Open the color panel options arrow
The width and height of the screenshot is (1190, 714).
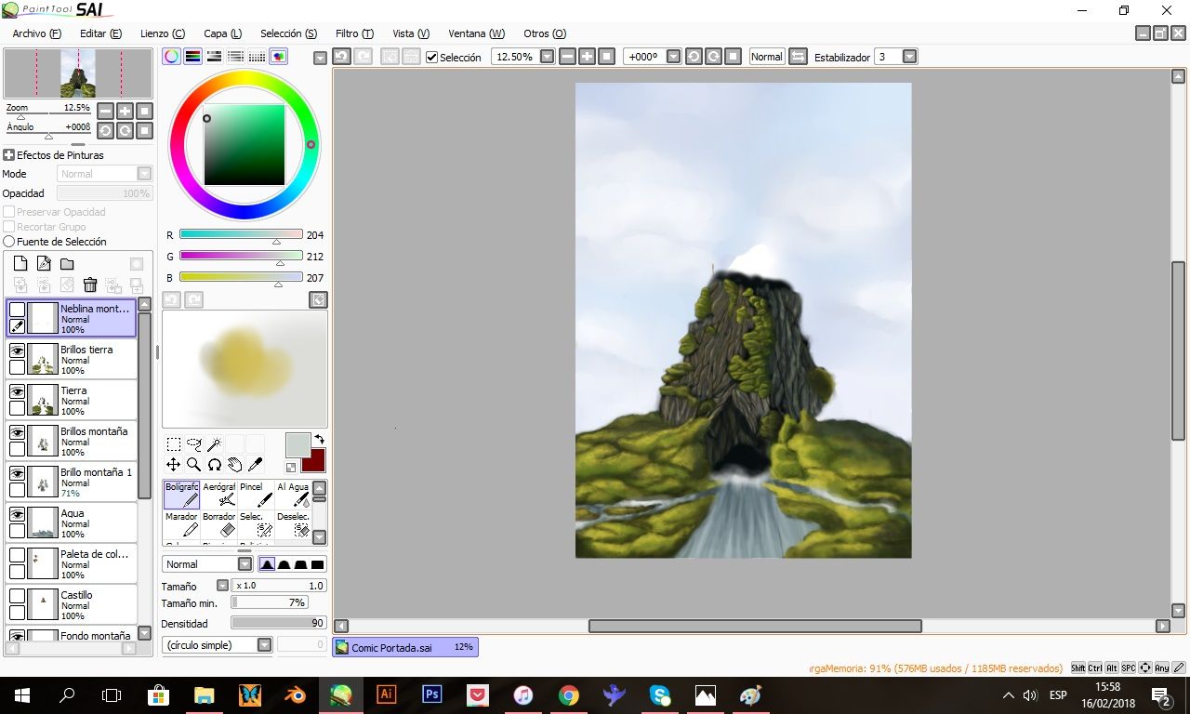tap(320, 58)
